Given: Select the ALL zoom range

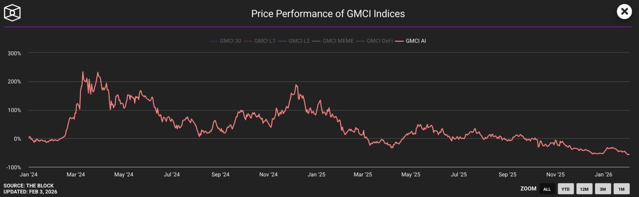Looking at the screenshot, I should (547, 189).
